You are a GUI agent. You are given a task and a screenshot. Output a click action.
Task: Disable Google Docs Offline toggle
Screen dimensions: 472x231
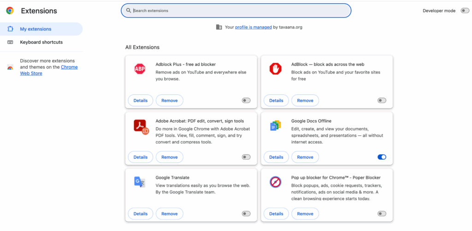pos(382,157)
